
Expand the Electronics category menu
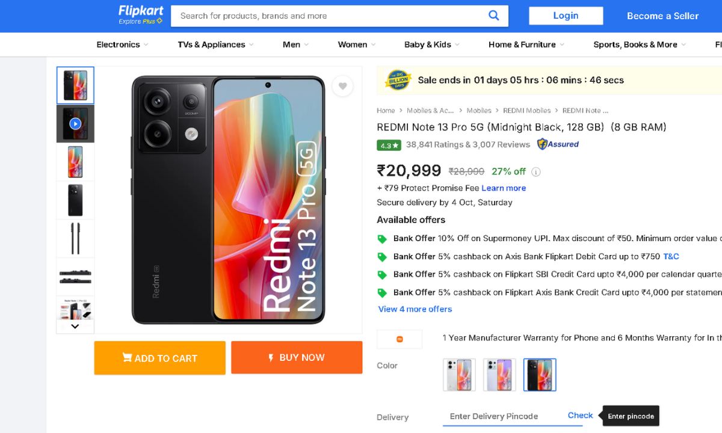[122, 45]
